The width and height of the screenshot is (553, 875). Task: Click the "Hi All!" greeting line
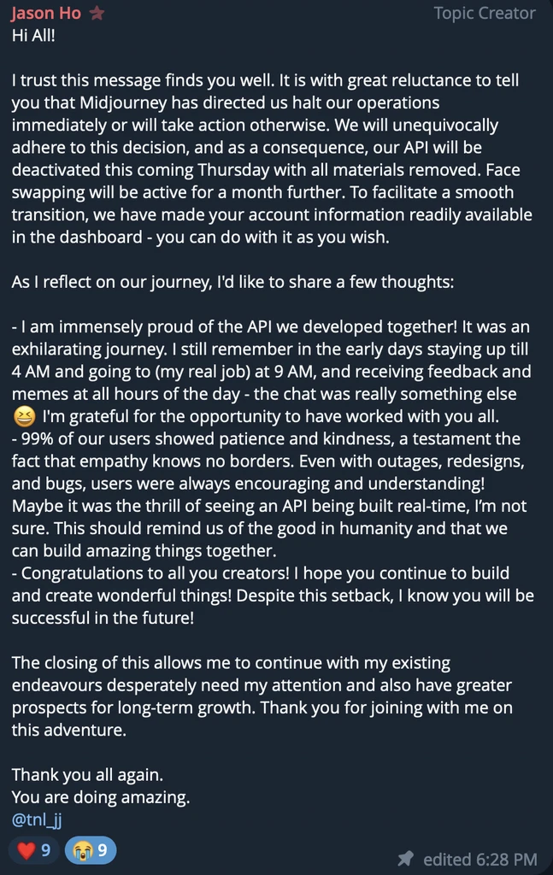[33, 36]
